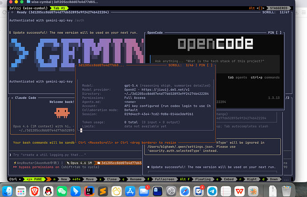Click the Session ID value 019d4ec9
This screenshot has height=197, width=307.
point(158,114)
